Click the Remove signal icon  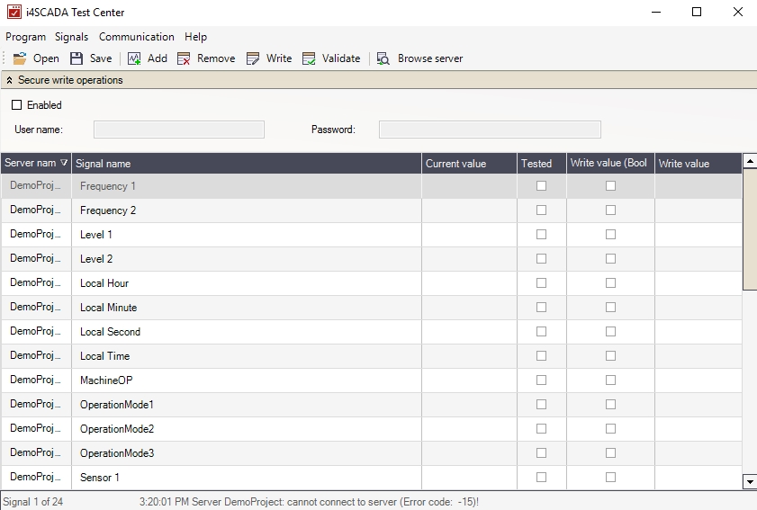(x=184, y=58)
